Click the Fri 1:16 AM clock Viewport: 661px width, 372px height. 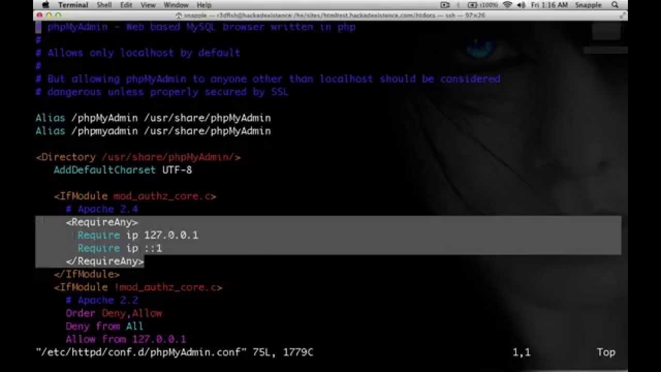pyautogui.click(x=550, y=5)
